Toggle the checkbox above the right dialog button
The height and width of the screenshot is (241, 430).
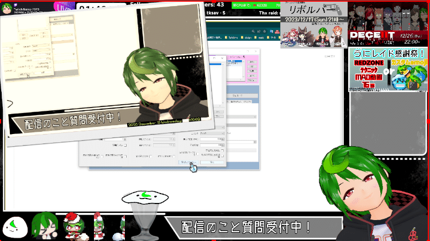(x=222, y=156)
